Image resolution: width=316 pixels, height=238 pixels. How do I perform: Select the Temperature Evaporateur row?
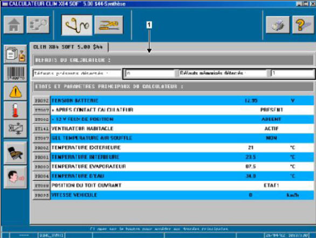click(173, 166)
